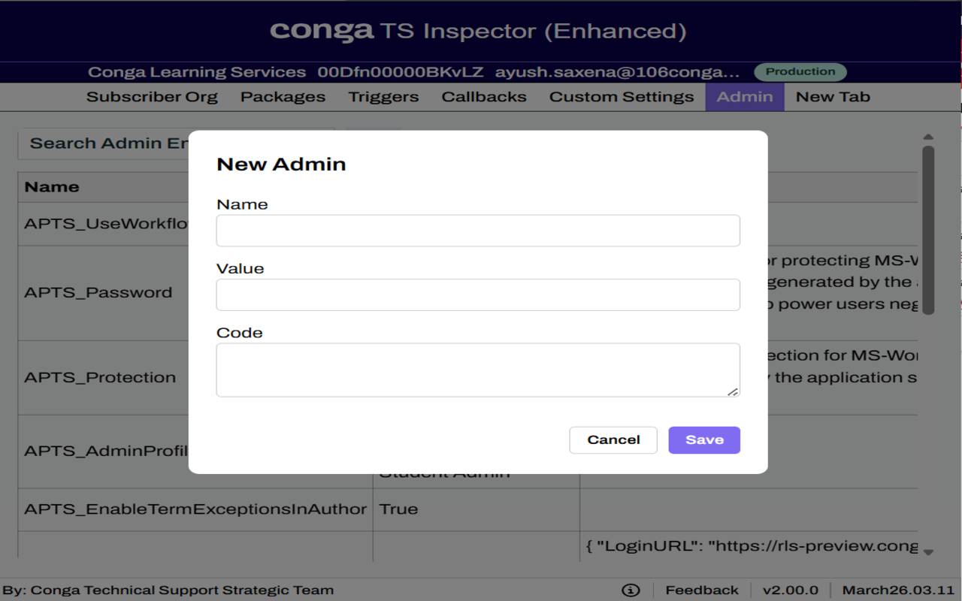
Task: Click the True value cell
Action: (476, 509)
